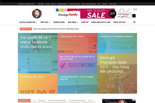The image size is (155, 103).
Task: Select the All tab in Đừng Bỏ Lỡ
Action: (x=34, y=100)
